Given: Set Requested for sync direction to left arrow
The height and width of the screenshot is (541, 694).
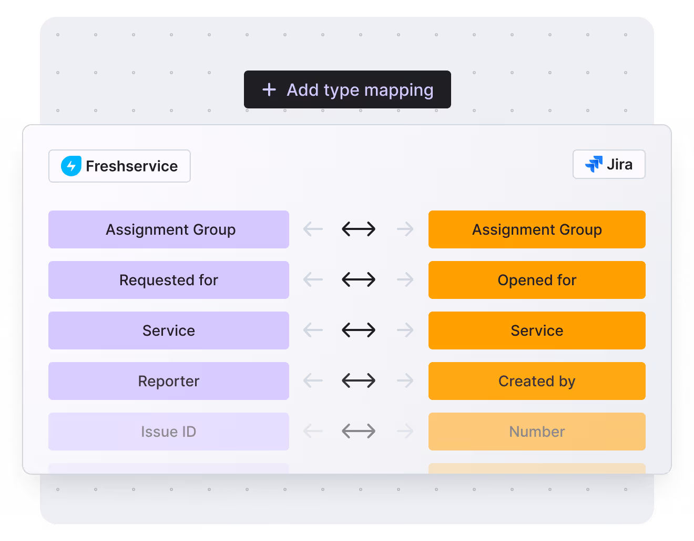Looking at the screenshot, I should (x=313, y=279).
